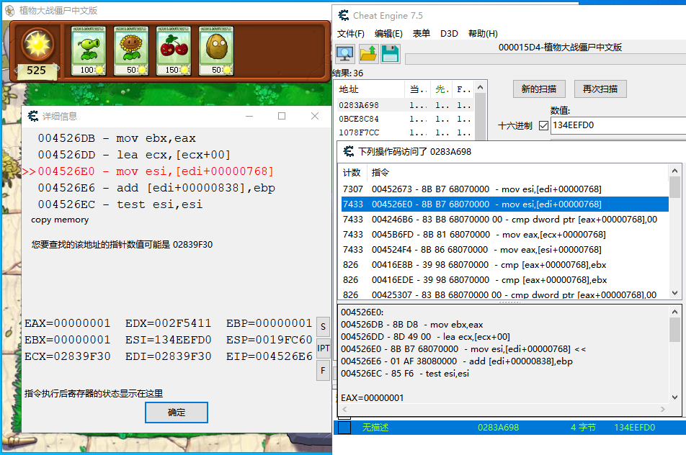Click the IPT button beside registers
Viewport: 686px width, 455px height.
click(x=323, y=348)
